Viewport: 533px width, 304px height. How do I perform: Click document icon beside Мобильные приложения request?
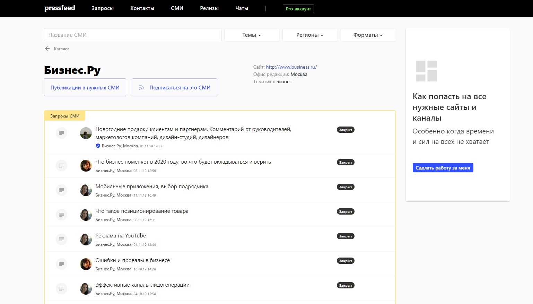(61, 190)
